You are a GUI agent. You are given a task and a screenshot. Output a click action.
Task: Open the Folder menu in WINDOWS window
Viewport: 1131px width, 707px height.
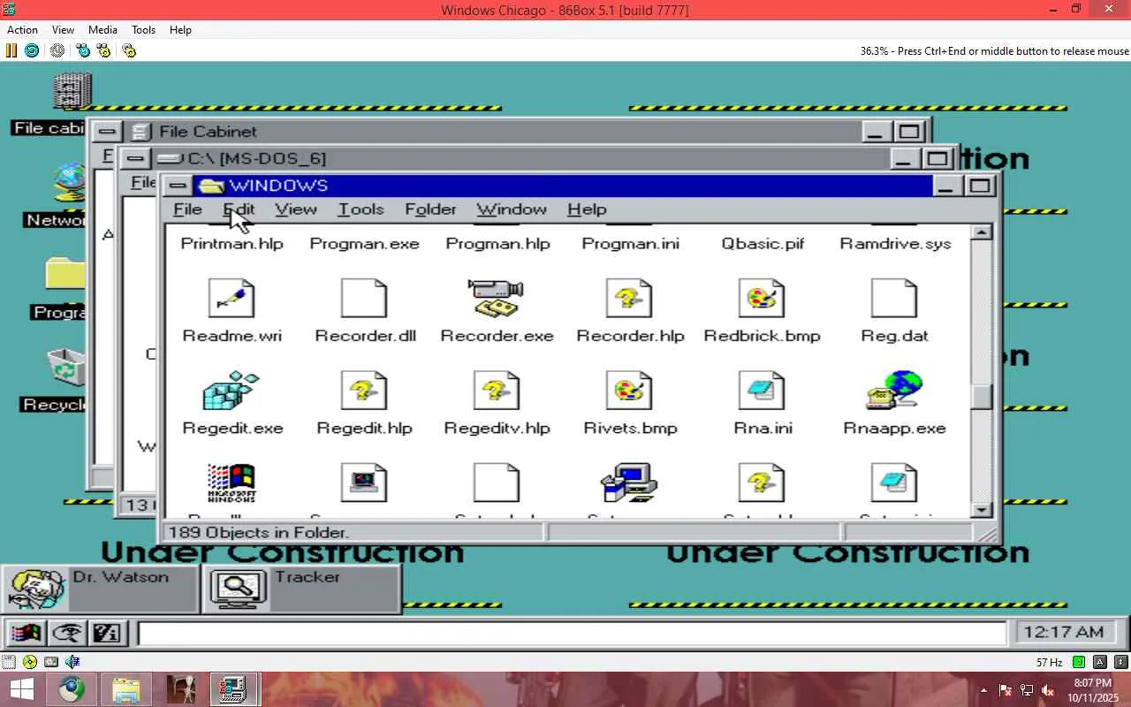tap(430, 209)
